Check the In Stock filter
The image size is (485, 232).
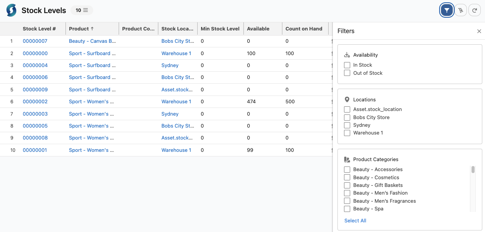point(347,65)
